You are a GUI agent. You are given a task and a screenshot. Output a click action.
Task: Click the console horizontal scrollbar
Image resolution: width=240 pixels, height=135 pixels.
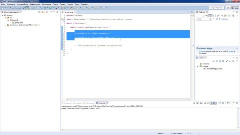[149, 130]
